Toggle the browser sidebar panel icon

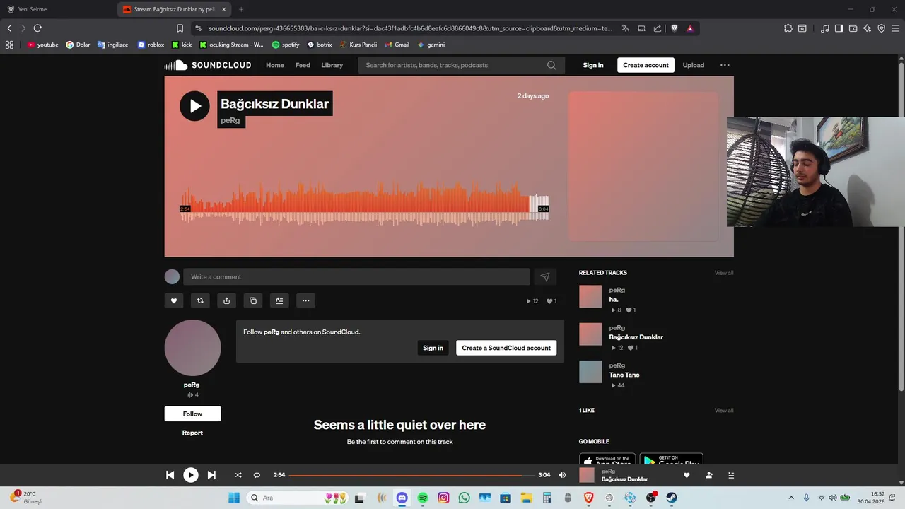pyautogui.click(x=839, y=28)
